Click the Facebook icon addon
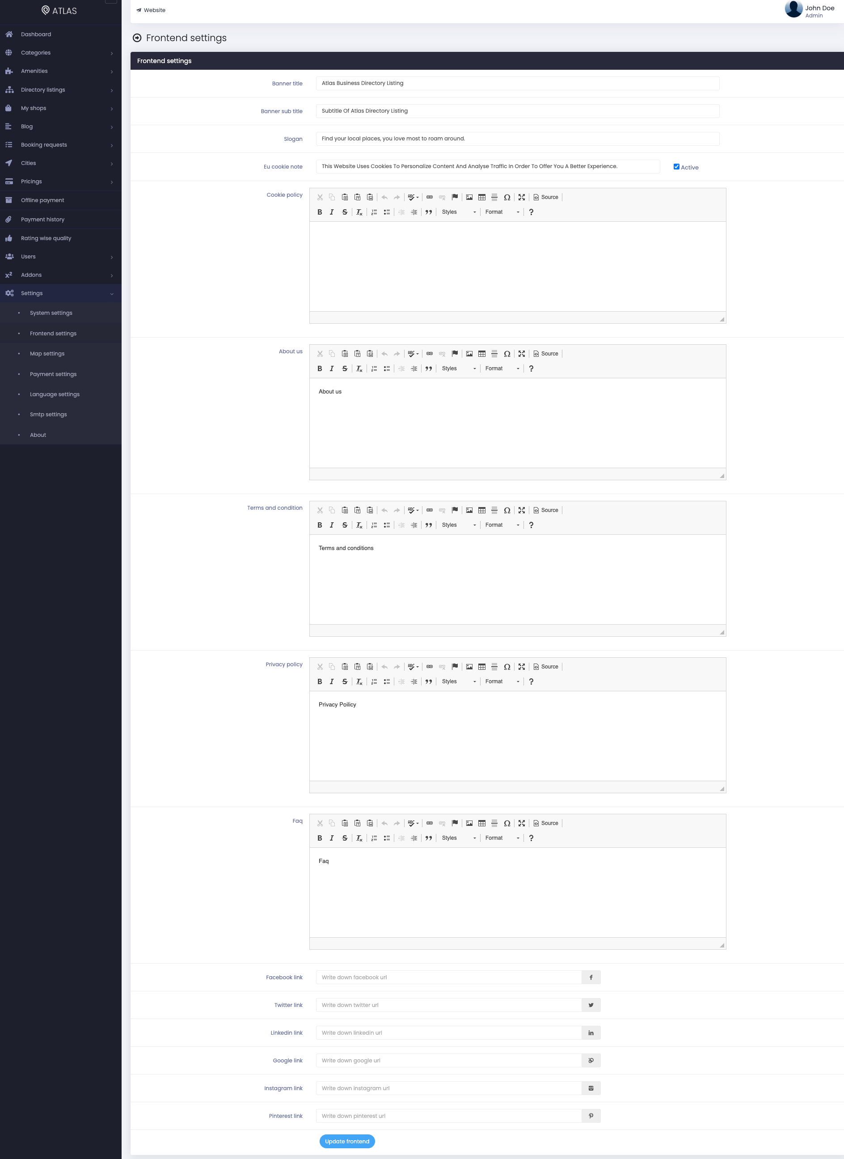The image size is (844, 1159). point(591,977)
